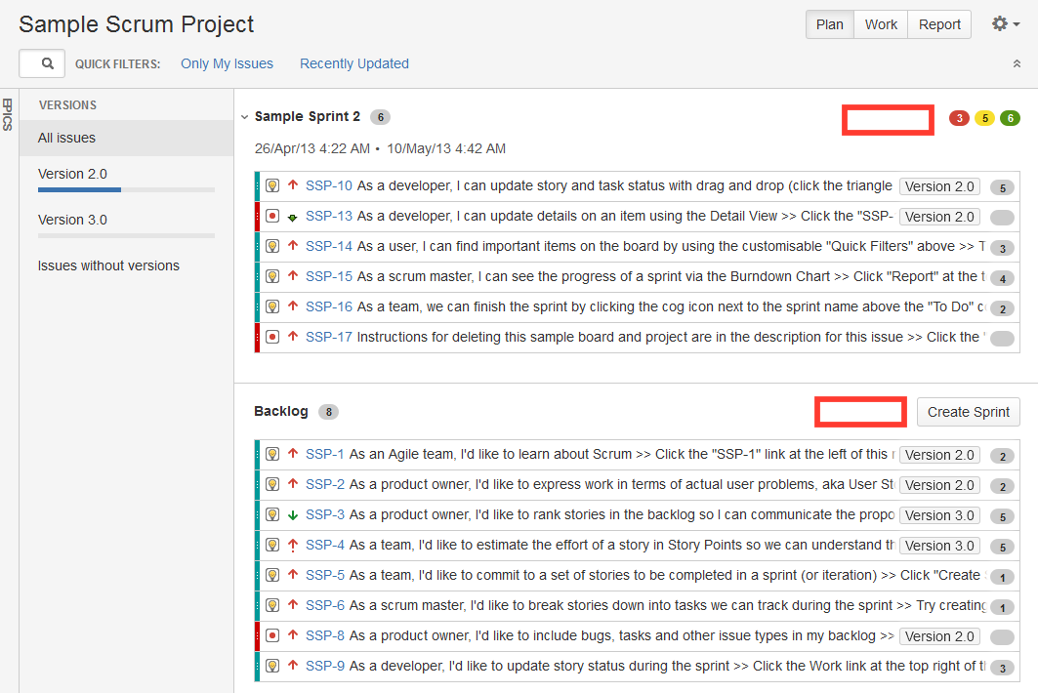Apply Recently Updated quick filter
The image size is (1038, 693).
point(354,63)
